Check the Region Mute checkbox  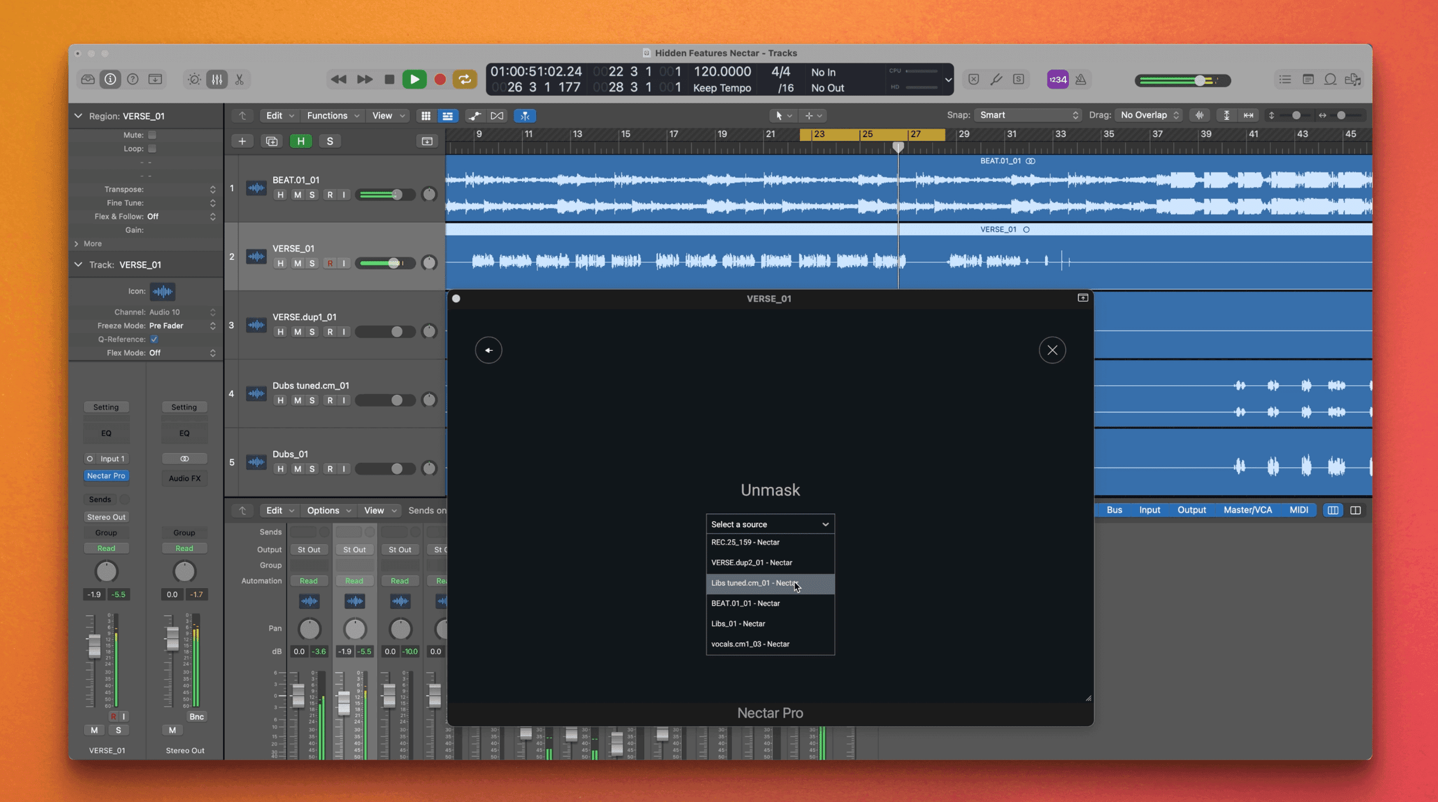[152, 135]
